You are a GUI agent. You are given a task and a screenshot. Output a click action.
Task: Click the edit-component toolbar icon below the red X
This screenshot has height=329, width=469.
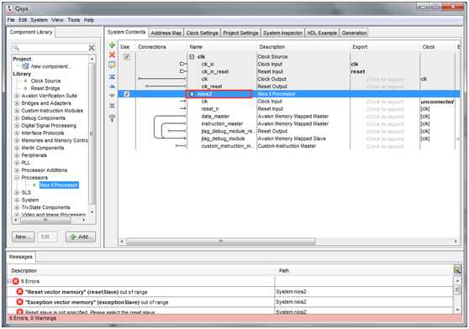[112, 65]
